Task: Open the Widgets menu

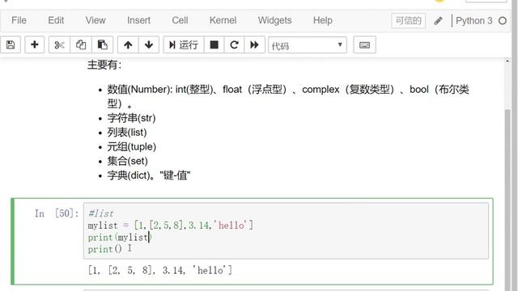Action: coord(275,20)
